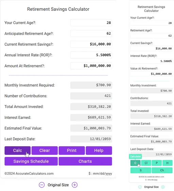174x191 pixels.
Task: Edit the Your Current Age field
Action: point(91,23)
